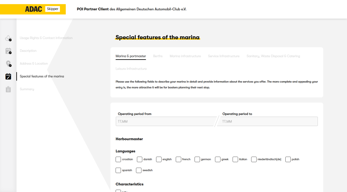Image resolution: width=347 pixels, height=192 pixels.
Task: Open the Marina Infrastructure tab
Action: coord(185,56)
